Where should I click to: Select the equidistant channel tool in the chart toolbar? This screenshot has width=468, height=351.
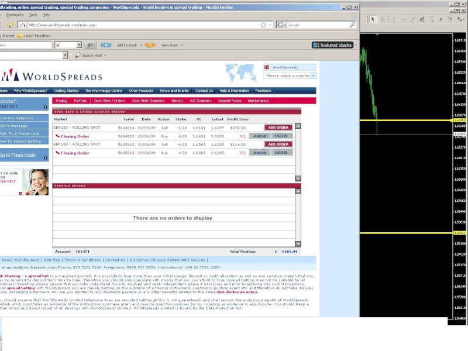point(422,19)
